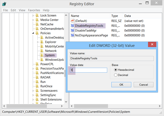Select the DisableTaskMgr value name
The image size is (164, 116).
point(86,30)
